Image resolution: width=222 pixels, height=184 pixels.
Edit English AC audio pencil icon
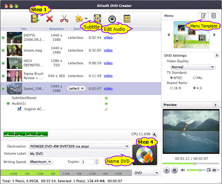(x=106, y=109)
